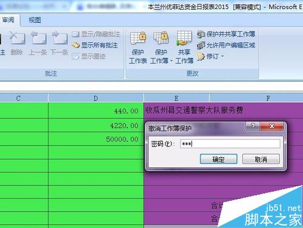Image resolution: width=303 pixels, height=228 pixels.
Task: Select column D header
Action: click(x=96, y=98)
